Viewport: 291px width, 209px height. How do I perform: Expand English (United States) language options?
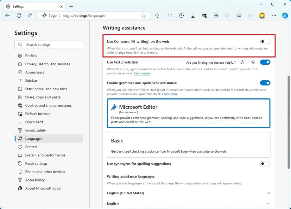click(x=268, y=193)
